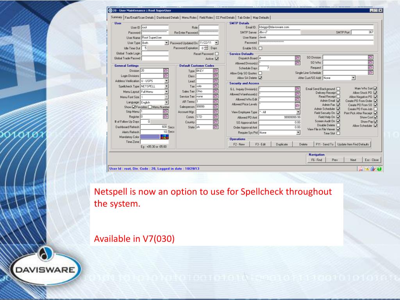Switch to Field Roles tab
Screen dimensions: 400x300
coord(206,18)
